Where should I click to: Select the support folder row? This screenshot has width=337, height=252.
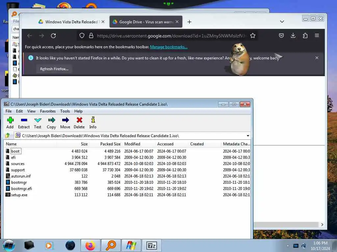pos(127,170)
